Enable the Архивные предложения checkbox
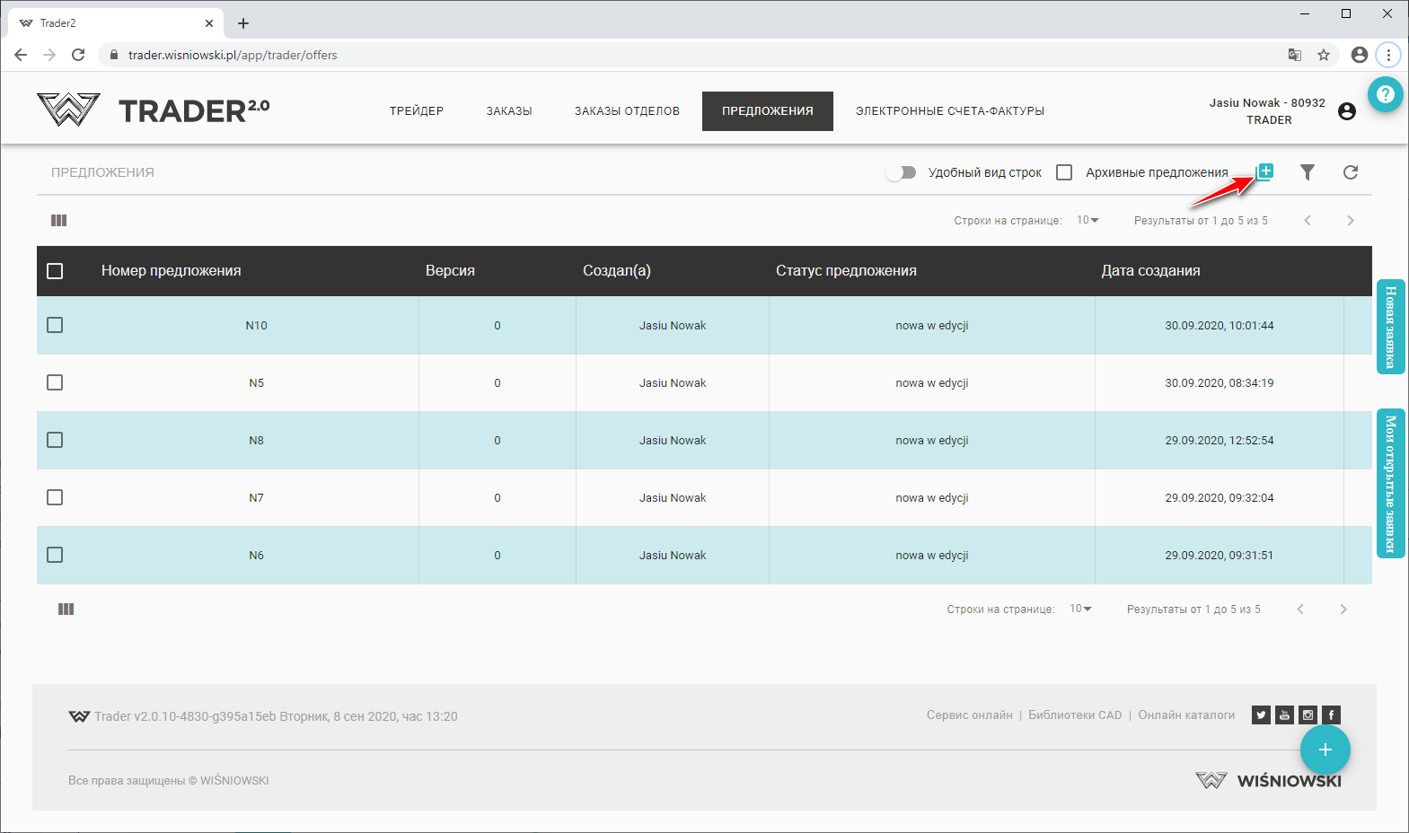This screenshot has width=1409, height=833. point(1064,172)
